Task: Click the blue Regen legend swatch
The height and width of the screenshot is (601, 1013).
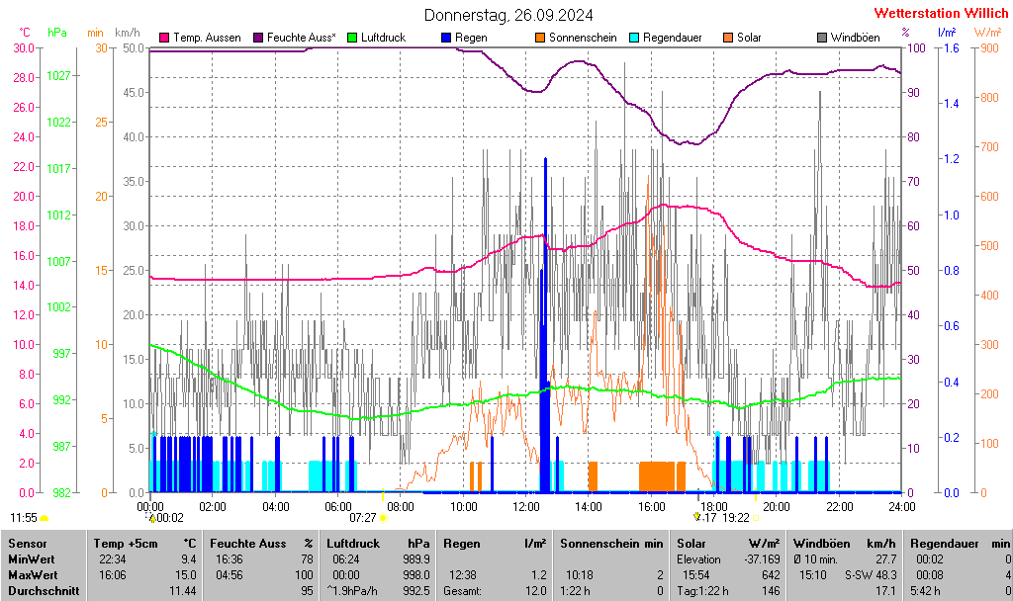Action: click(x=446, y=38)
